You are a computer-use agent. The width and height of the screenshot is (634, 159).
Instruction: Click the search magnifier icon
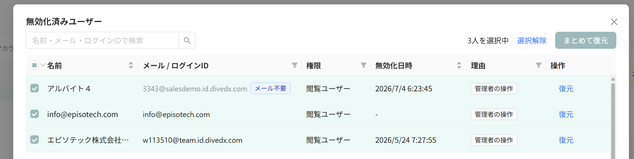coord(187,40)
